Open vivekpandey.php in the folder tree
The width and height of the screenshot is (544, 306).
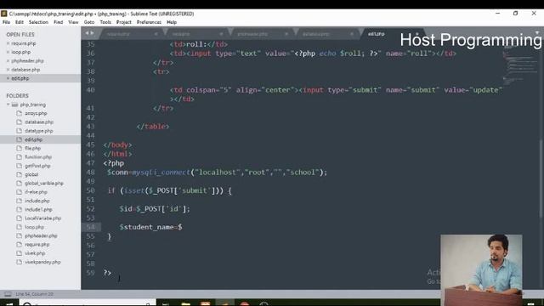pyautogui.click(x=42, y=262)
